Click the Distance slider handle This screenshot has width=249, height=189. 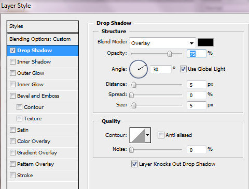134,85
